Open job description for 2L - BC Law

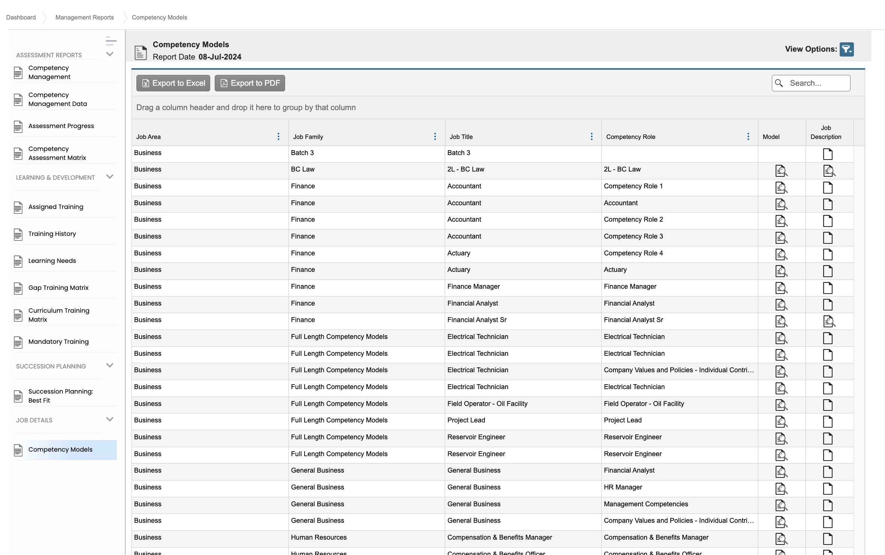829,171
